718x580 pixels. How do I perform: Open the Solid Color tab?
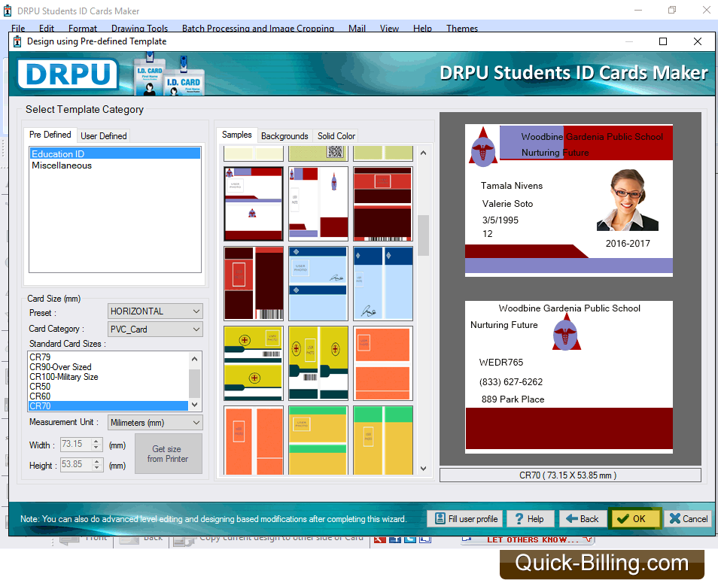pyautogui.click(x=336, y=136)
